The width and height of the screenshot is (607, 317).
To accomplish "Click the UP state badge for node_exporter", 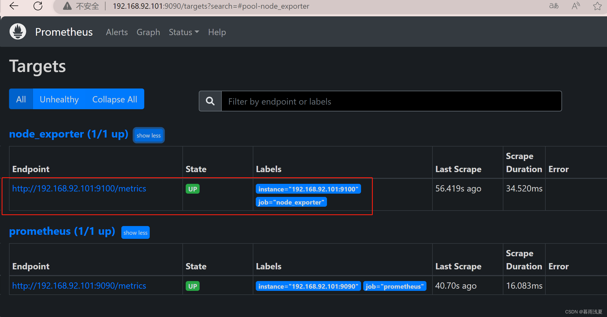I will coord(193,189).
